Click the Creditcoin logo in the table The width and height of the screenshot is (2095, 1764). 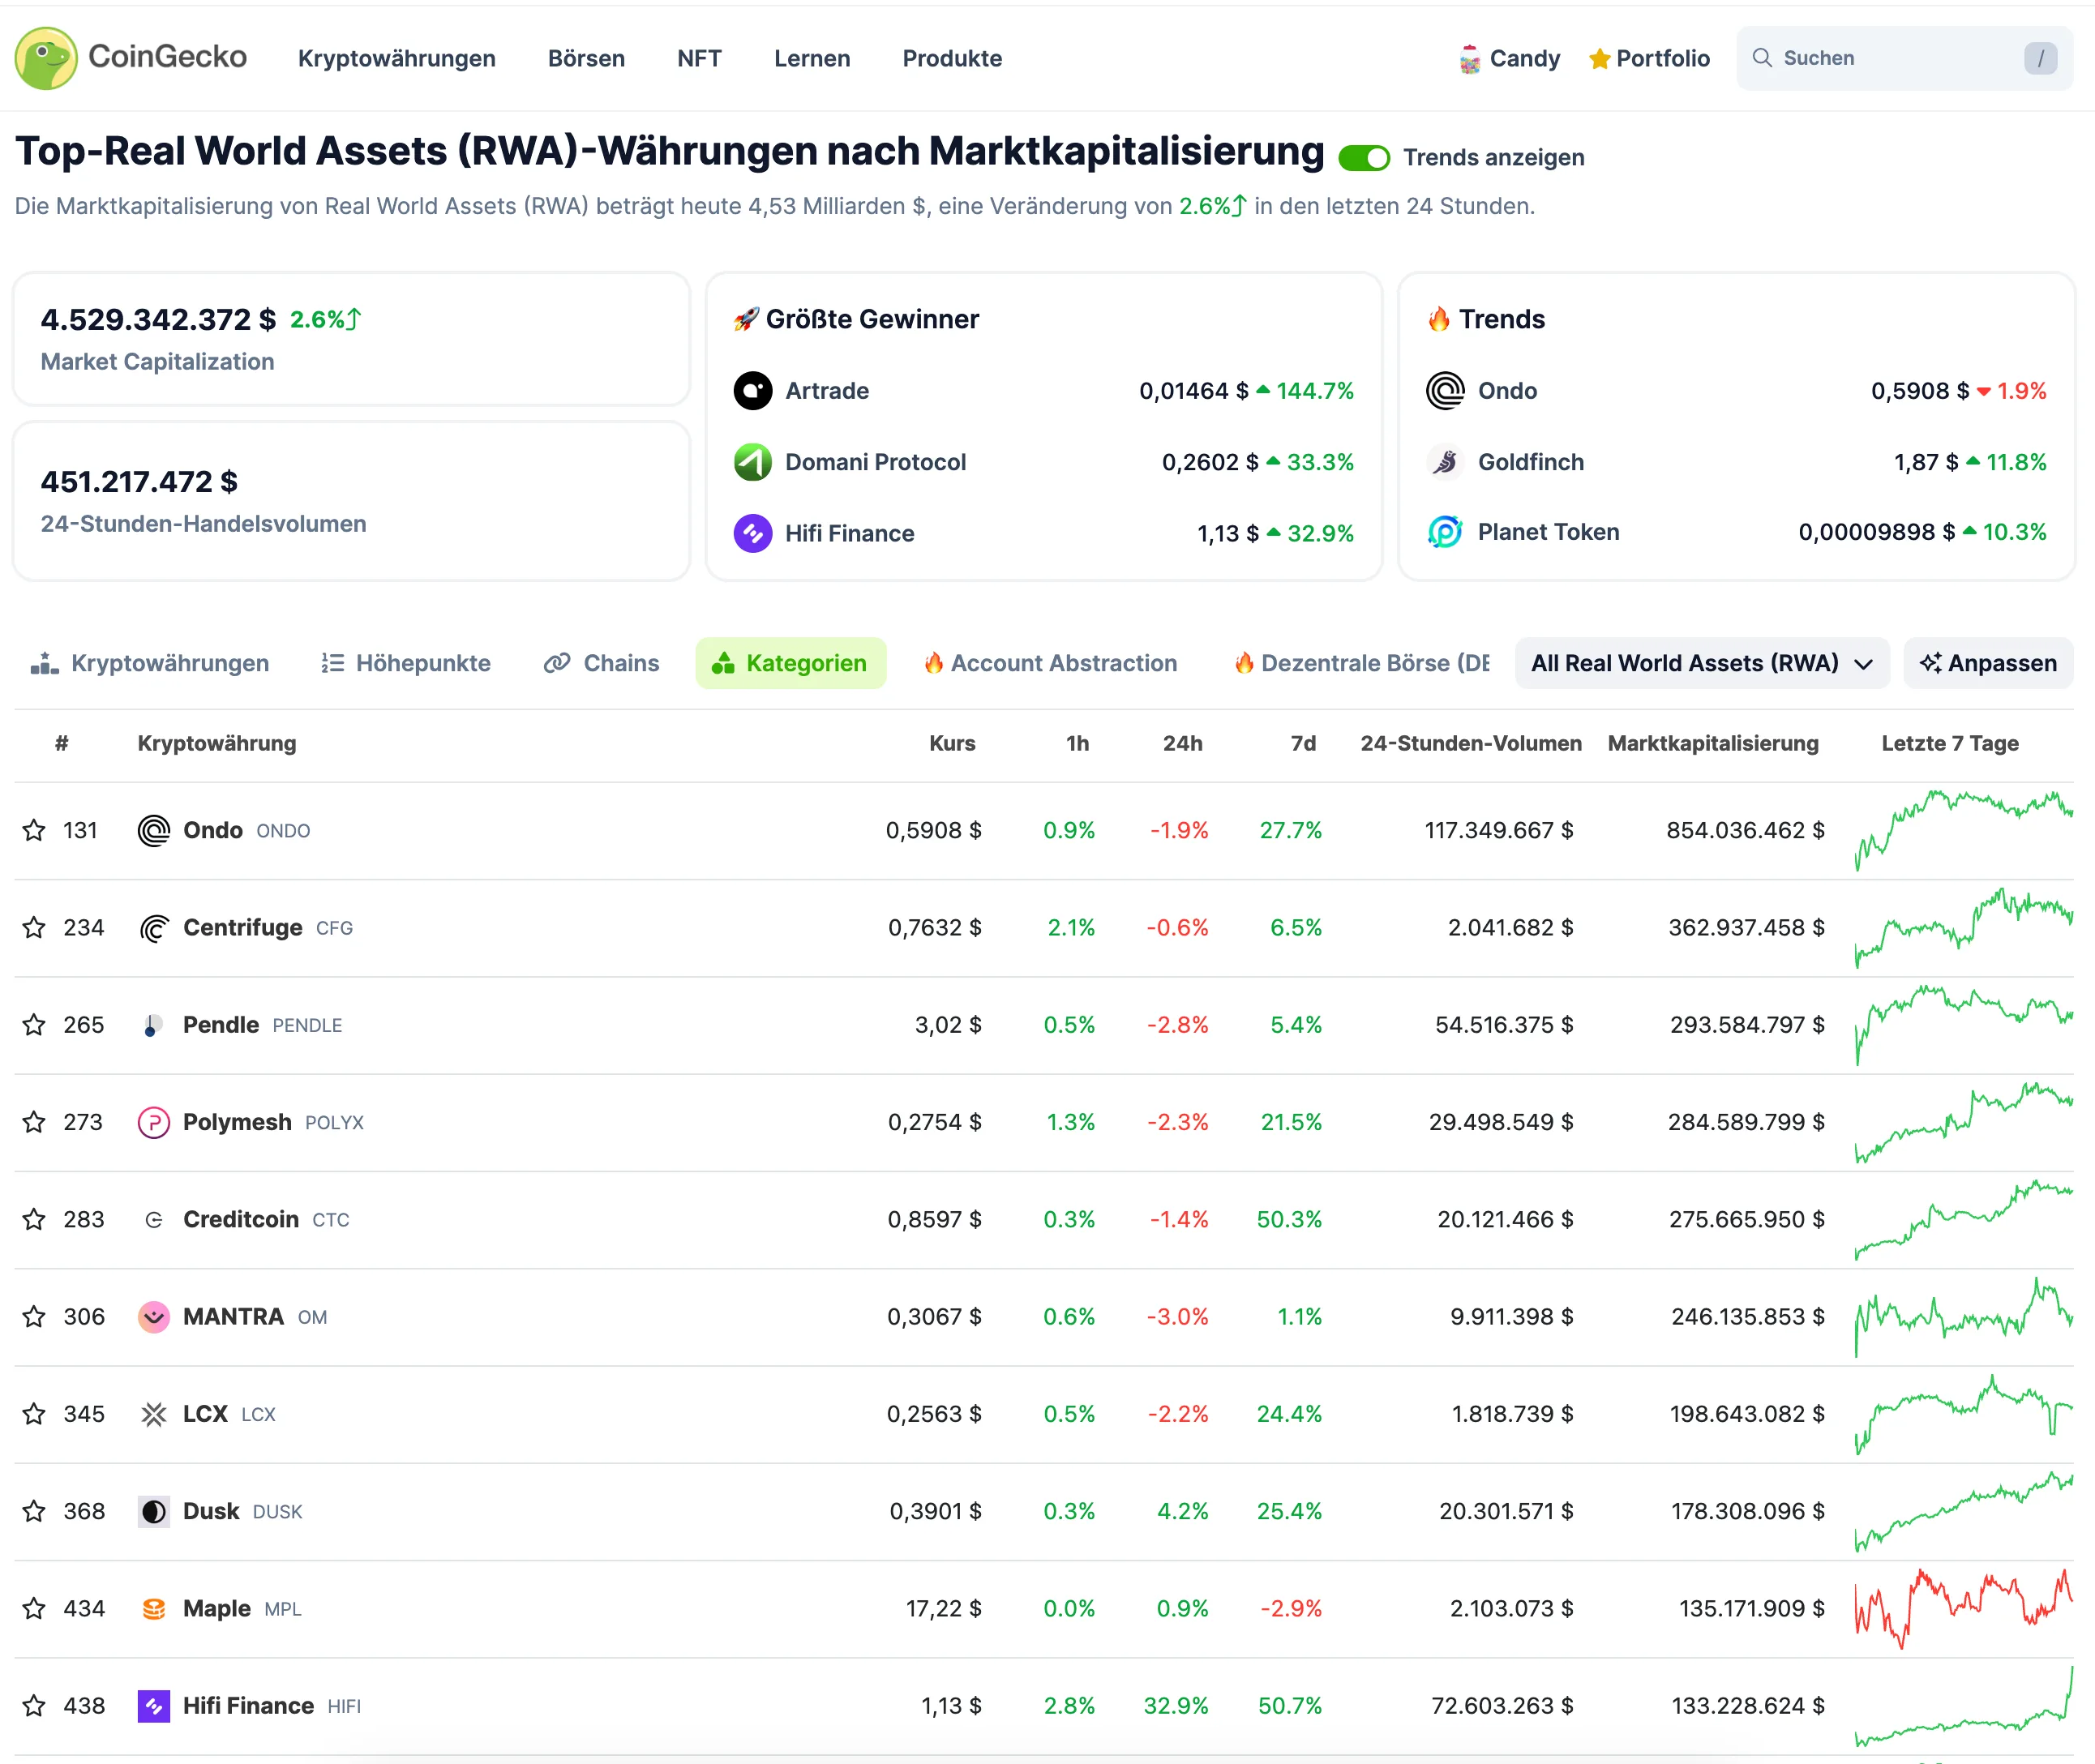(154, 1220)
